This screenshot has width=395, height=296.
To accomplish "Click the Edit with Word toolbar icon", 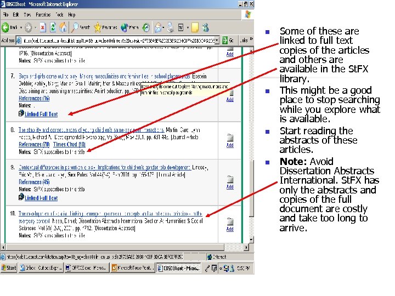I will click(180, 27).
